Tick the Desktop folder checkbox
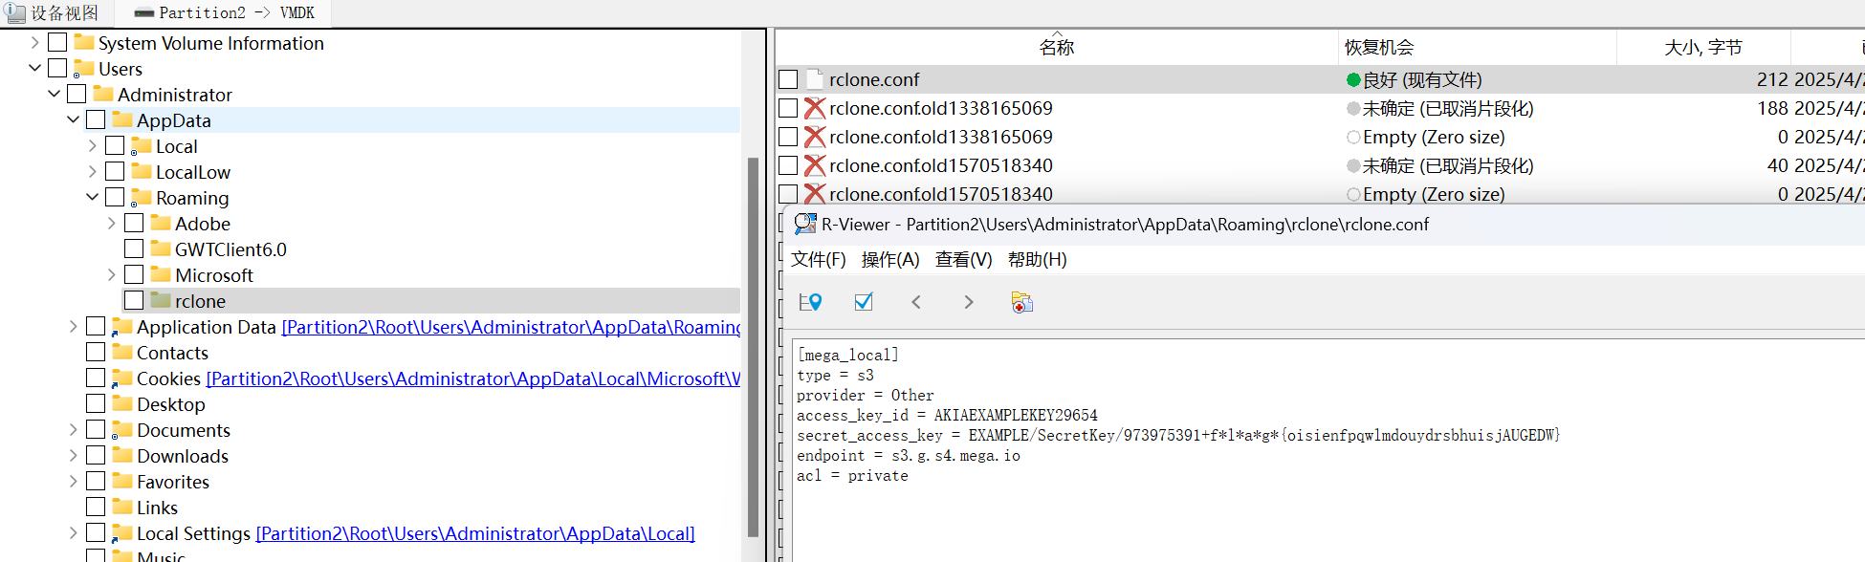Screen dimensions: 1865x562 tap(96, 403)
